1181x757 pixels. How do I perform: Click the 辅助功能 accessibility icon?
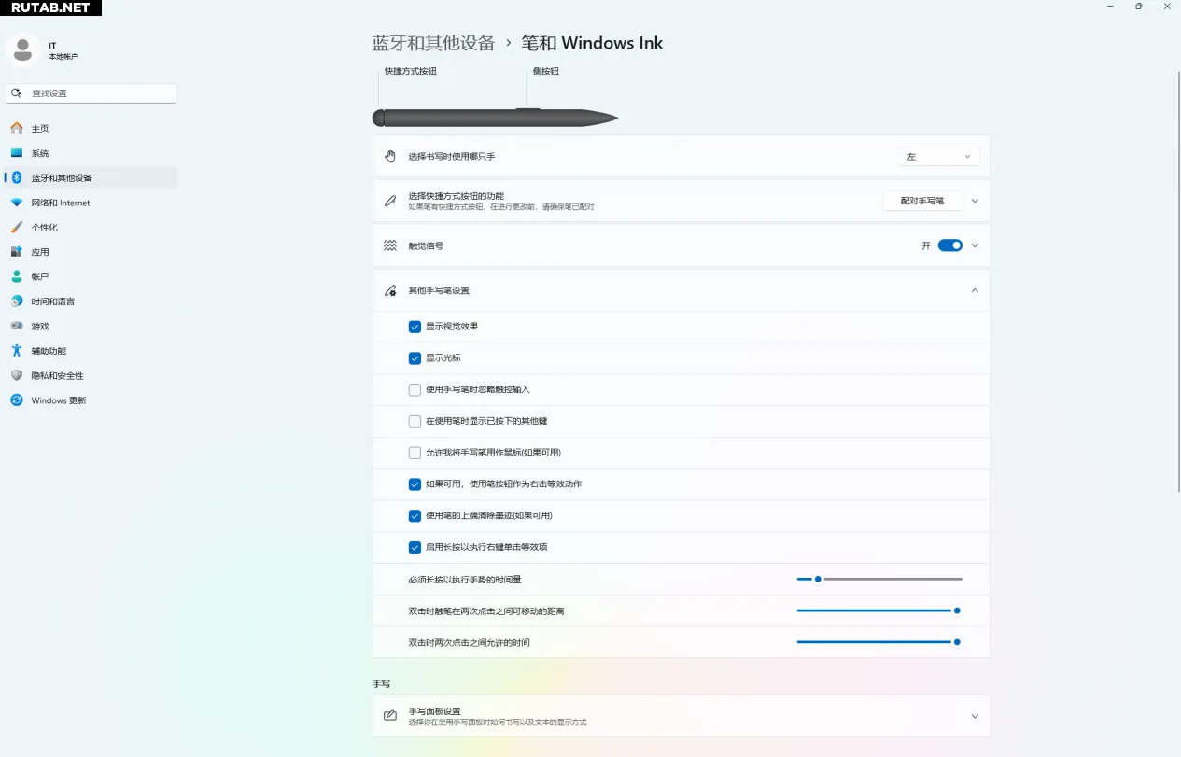pyautogui.click(x=17, y=351)
